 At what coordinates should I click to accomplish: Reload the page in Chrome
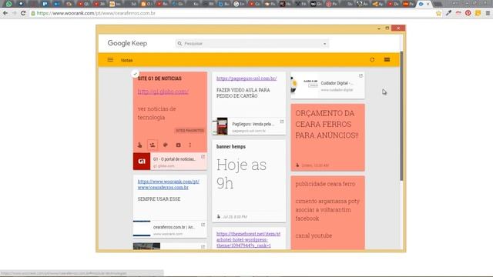click(23, 13)
